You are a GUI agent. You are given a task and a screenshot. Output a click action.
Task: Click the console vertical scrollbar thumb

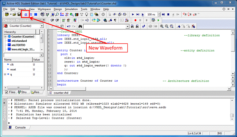click(x=232, y=115)
